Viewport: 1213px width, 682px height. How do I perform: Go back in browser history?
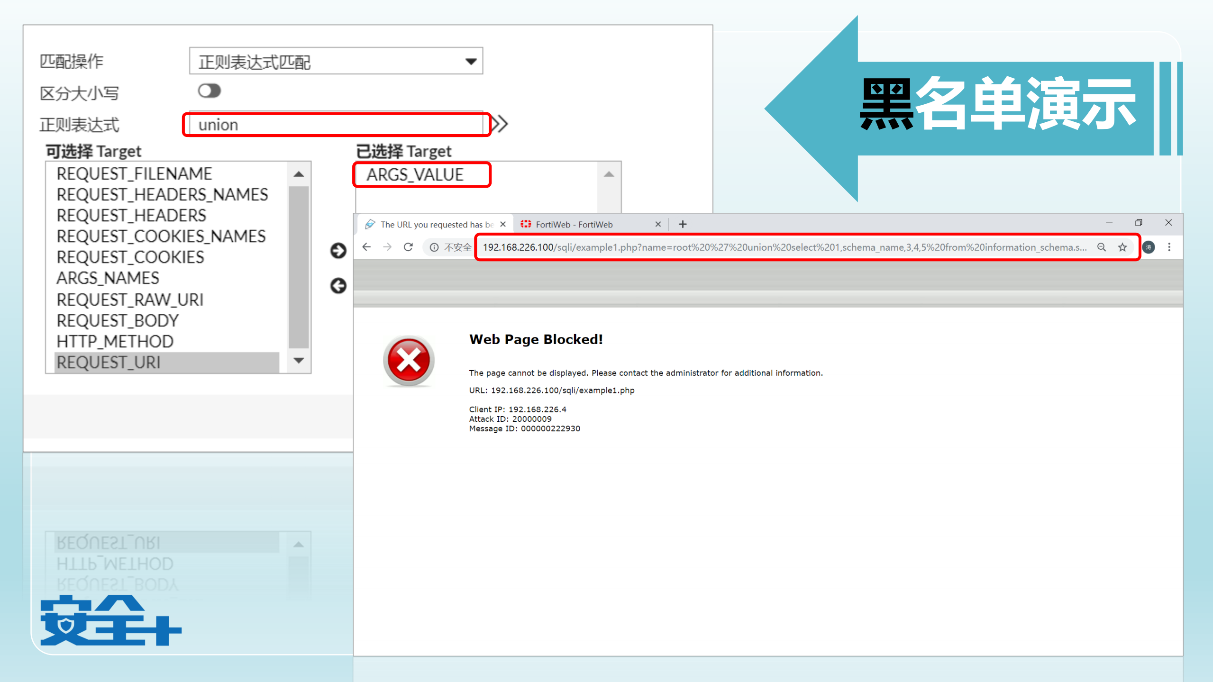coord(367,247)
